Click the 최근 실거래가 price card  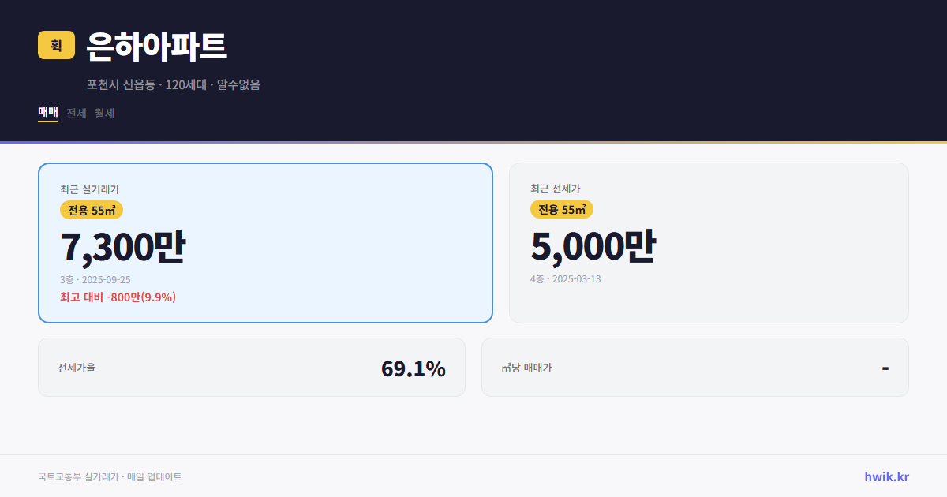[x=265, y=242]
